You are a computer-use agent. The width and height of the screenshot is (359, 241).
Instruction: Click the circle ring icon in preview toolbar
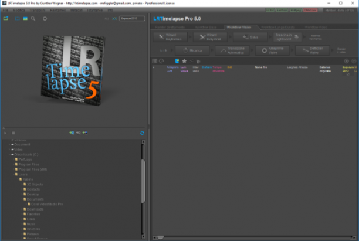coord(45,19)
